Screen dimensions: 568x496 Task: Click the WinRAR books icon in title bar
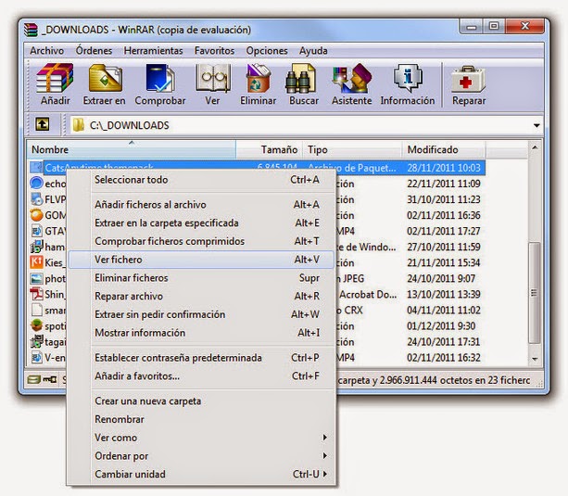pos(31,30)
